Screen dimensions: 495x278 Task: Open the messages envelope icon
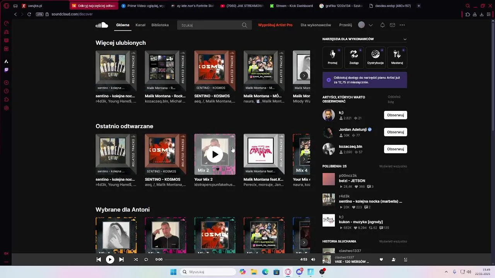pos(393,25)
